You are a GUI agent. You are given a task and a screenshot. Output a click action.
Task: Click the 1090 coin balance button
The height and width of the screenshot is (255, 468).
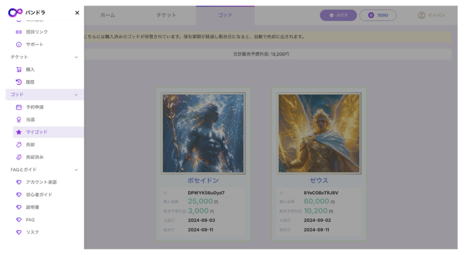(x=378, y=15)
